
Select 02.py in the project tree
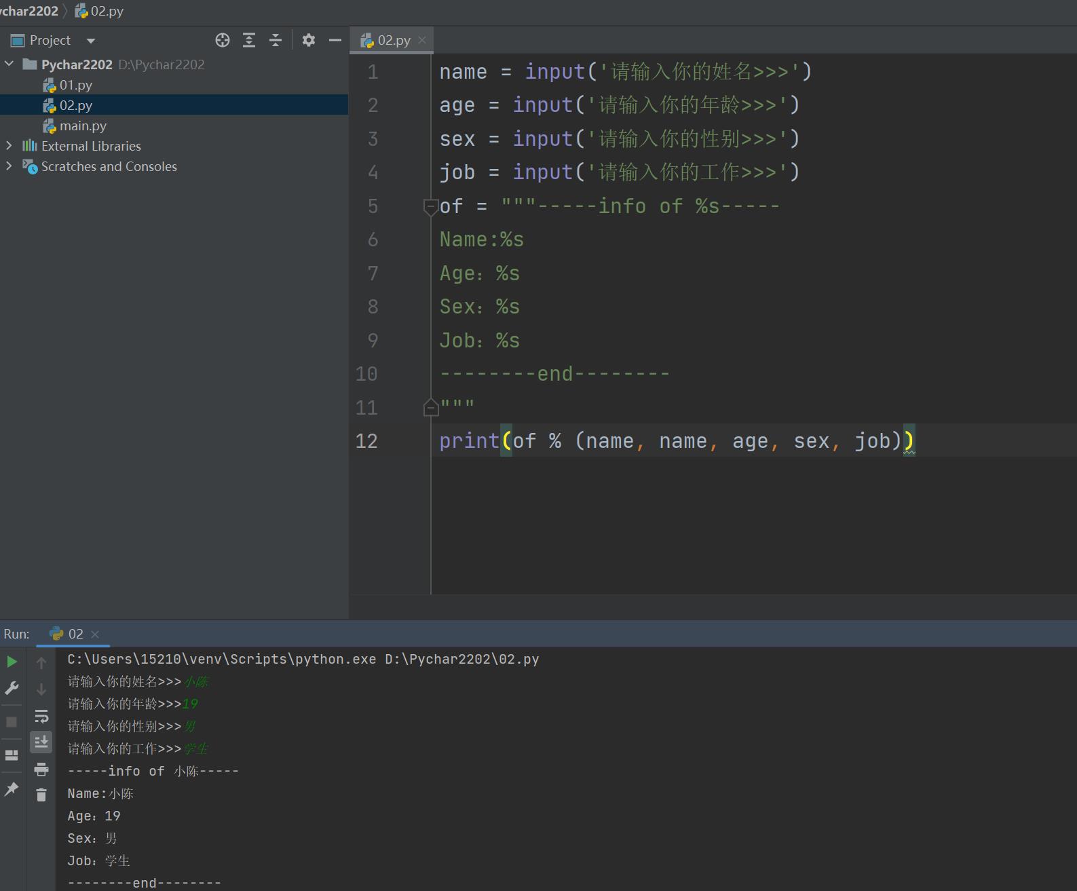[68, 105]
